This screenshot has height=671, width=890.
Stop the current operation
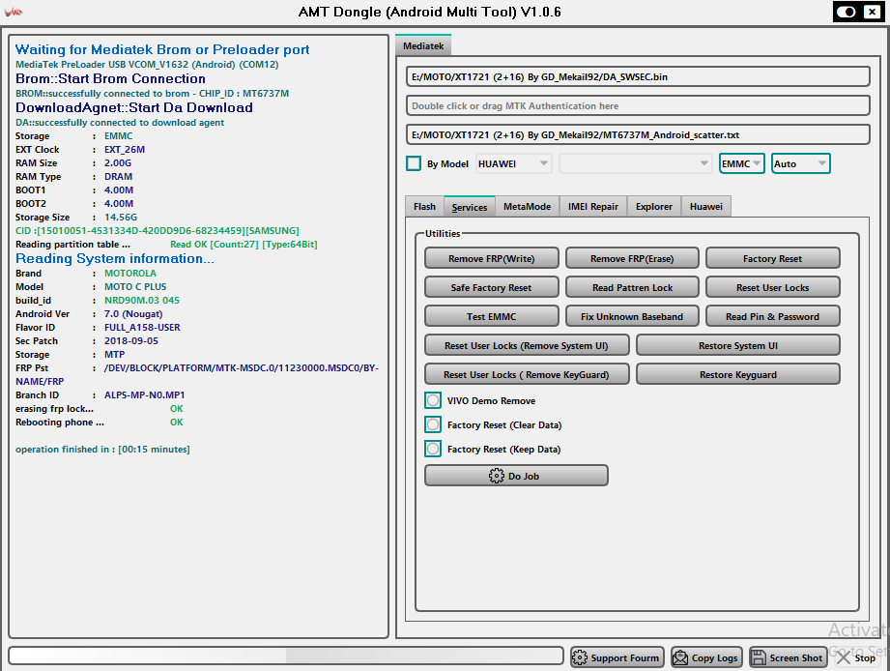857,657
